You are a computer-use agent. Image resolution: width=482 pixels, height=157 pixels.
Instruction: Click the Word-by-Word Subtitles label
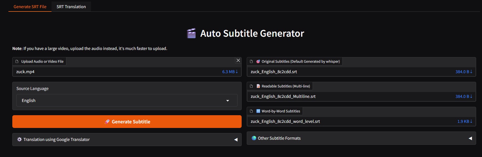[x=281, y=111]
